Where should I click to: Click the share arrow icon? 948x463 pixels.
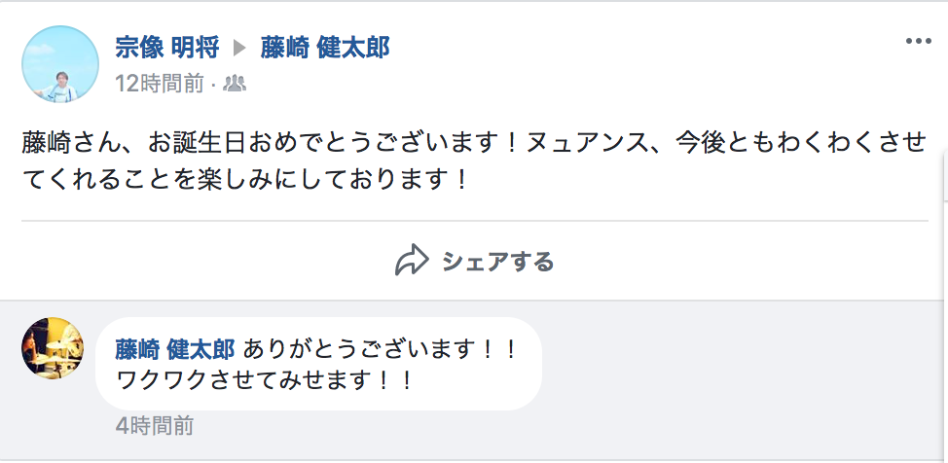[x=412, y=261]
